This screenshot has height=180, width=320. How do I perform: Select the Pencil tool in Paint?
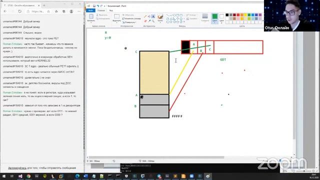click(145, 16)
